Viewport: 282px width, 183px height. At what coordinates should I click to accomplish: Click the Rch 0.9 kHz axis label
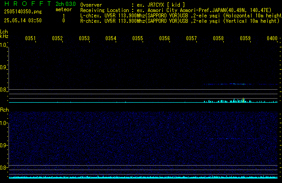3,145
